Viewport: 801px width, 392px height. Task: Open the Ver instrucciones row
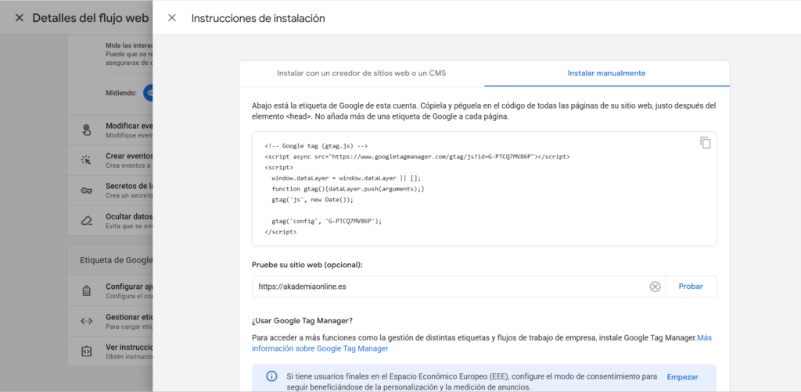click(110, 351)
